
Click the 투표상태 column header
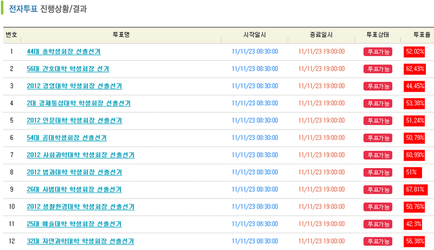pos(377,35)
